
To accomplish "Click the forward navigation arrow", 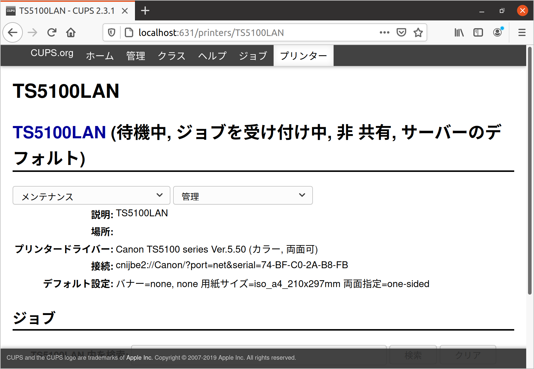I will click(x=32, y=32).
